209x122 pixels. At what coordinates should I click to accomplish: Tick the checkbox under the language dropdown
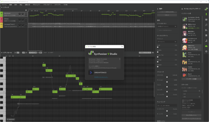pos(158,30)
